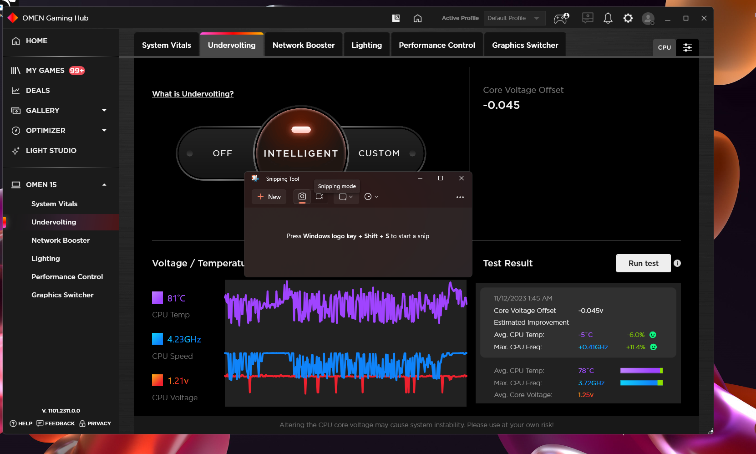The height and width of the screenshot is (454, 756).
Task: Click the blue CPU Speed color swatch
Action: [x=157, y=339]
